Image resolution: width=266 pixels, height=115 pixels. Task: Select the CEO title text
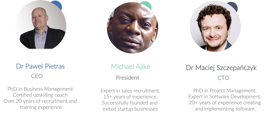[x=37, y=76]
